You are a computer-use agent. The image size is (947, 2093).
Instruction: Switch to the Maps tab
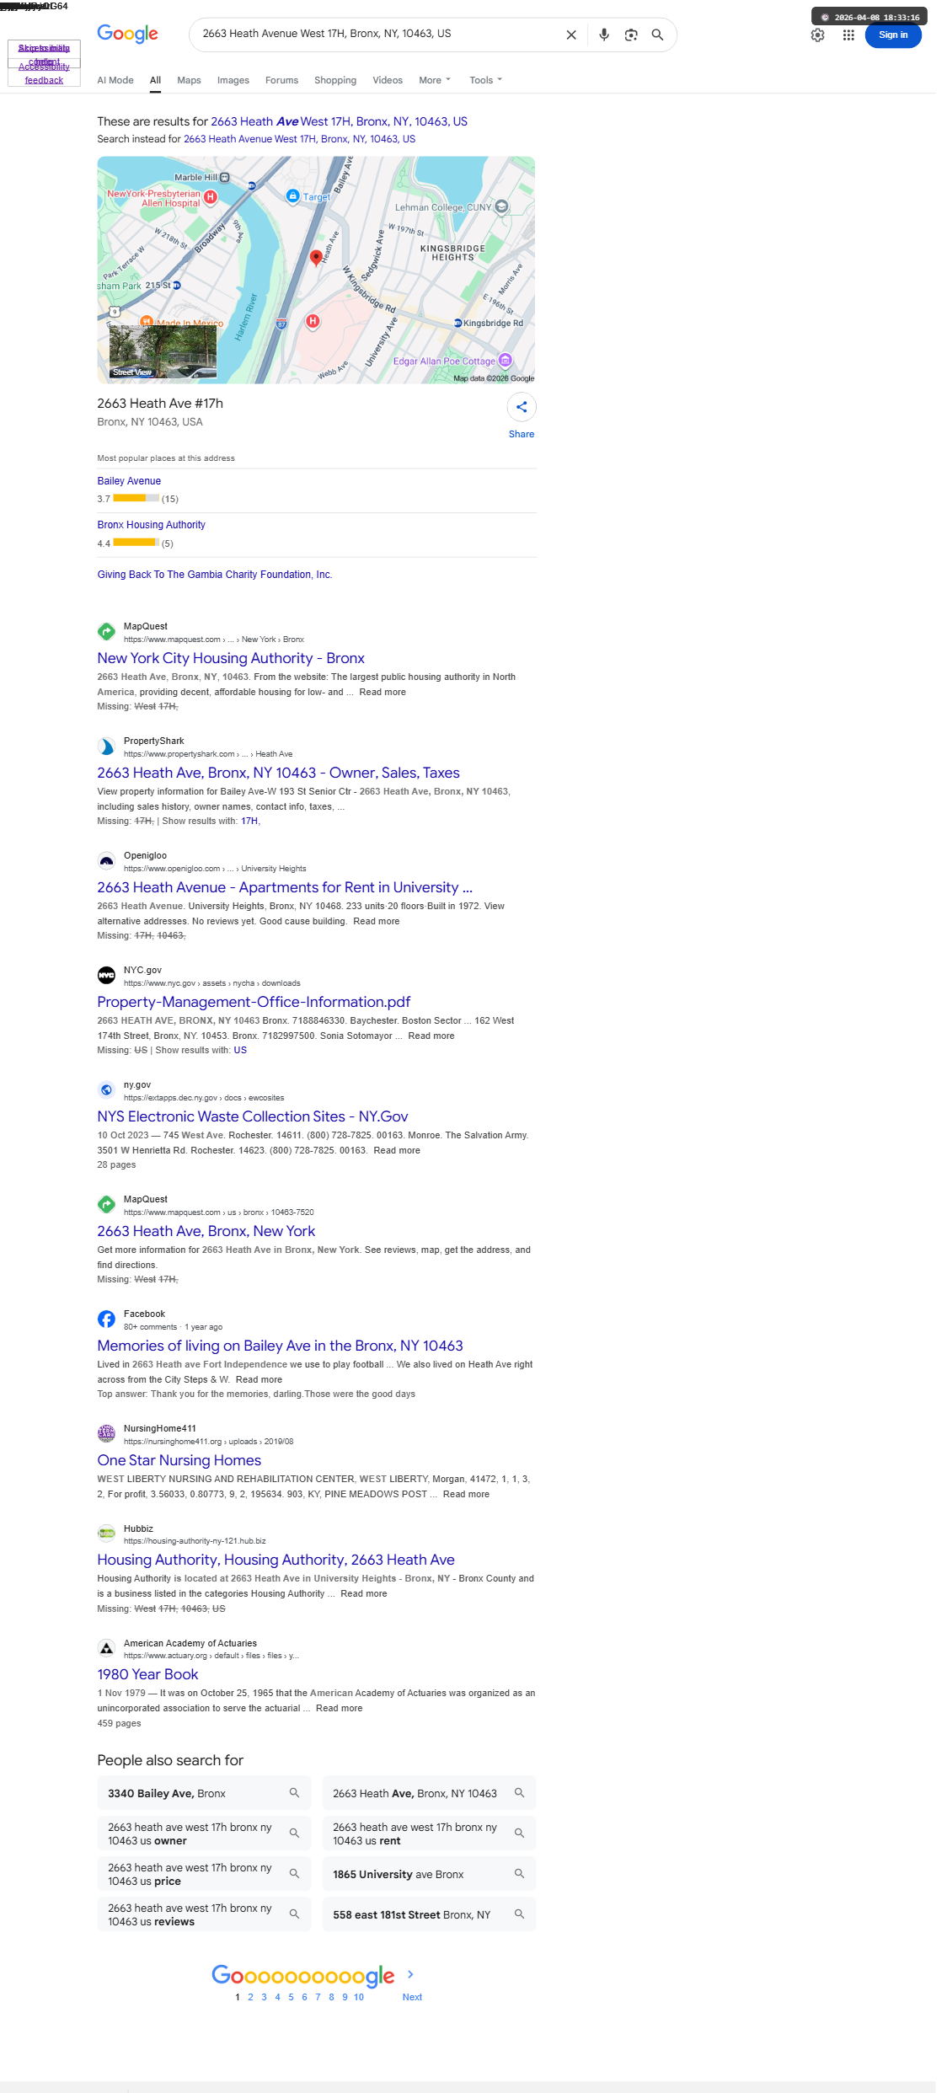(x=189, y=80)
